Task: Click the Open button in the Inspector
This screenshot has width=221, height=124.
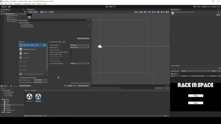Action: pos(218,15)
